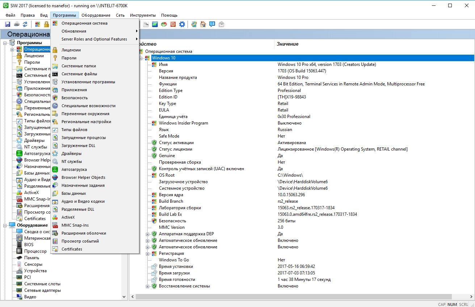
Task: Click NUM indicator in status bar
Action: [452, 304]
